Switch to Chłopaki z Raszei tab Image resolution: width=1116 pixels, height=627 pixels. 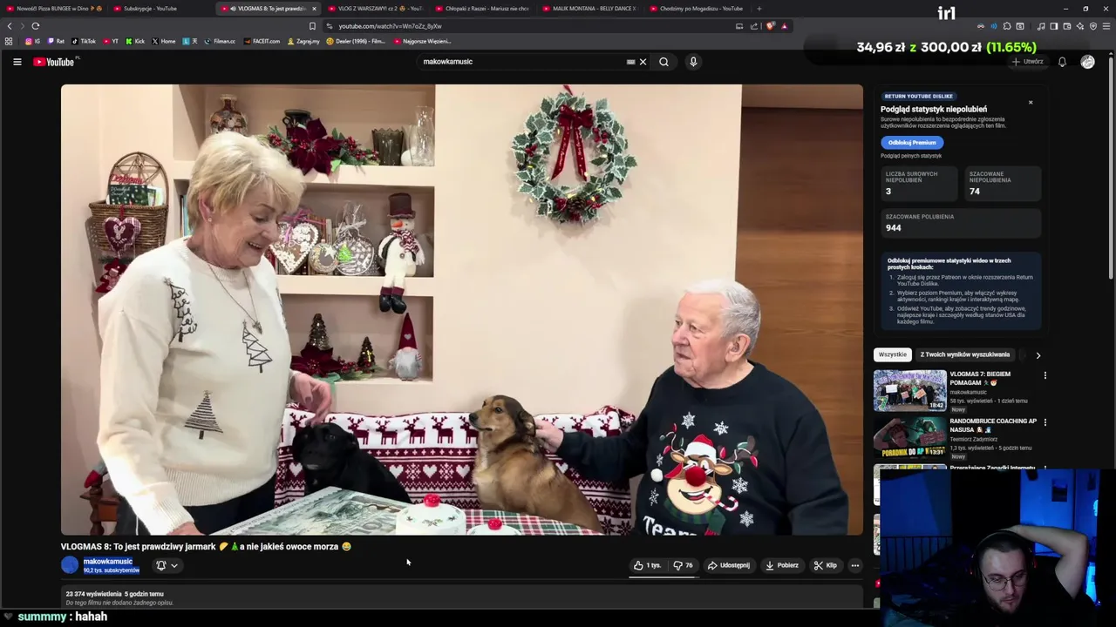pyautogui.click(x=483, y=9)
